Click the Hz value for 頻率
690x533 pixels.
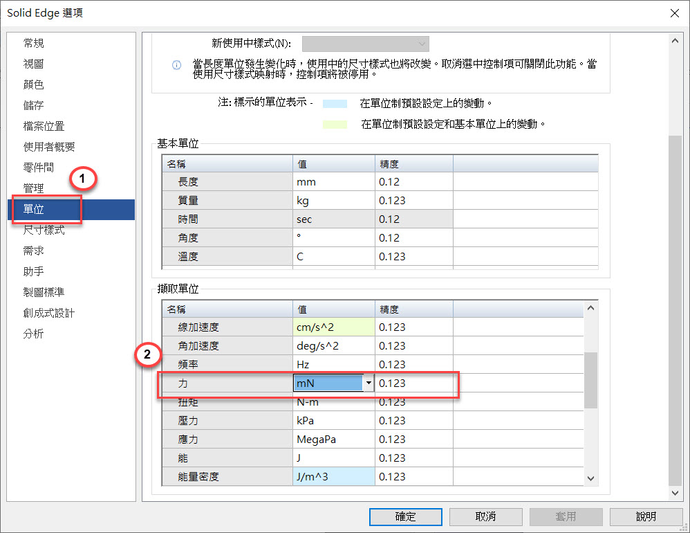click(333, 364)
